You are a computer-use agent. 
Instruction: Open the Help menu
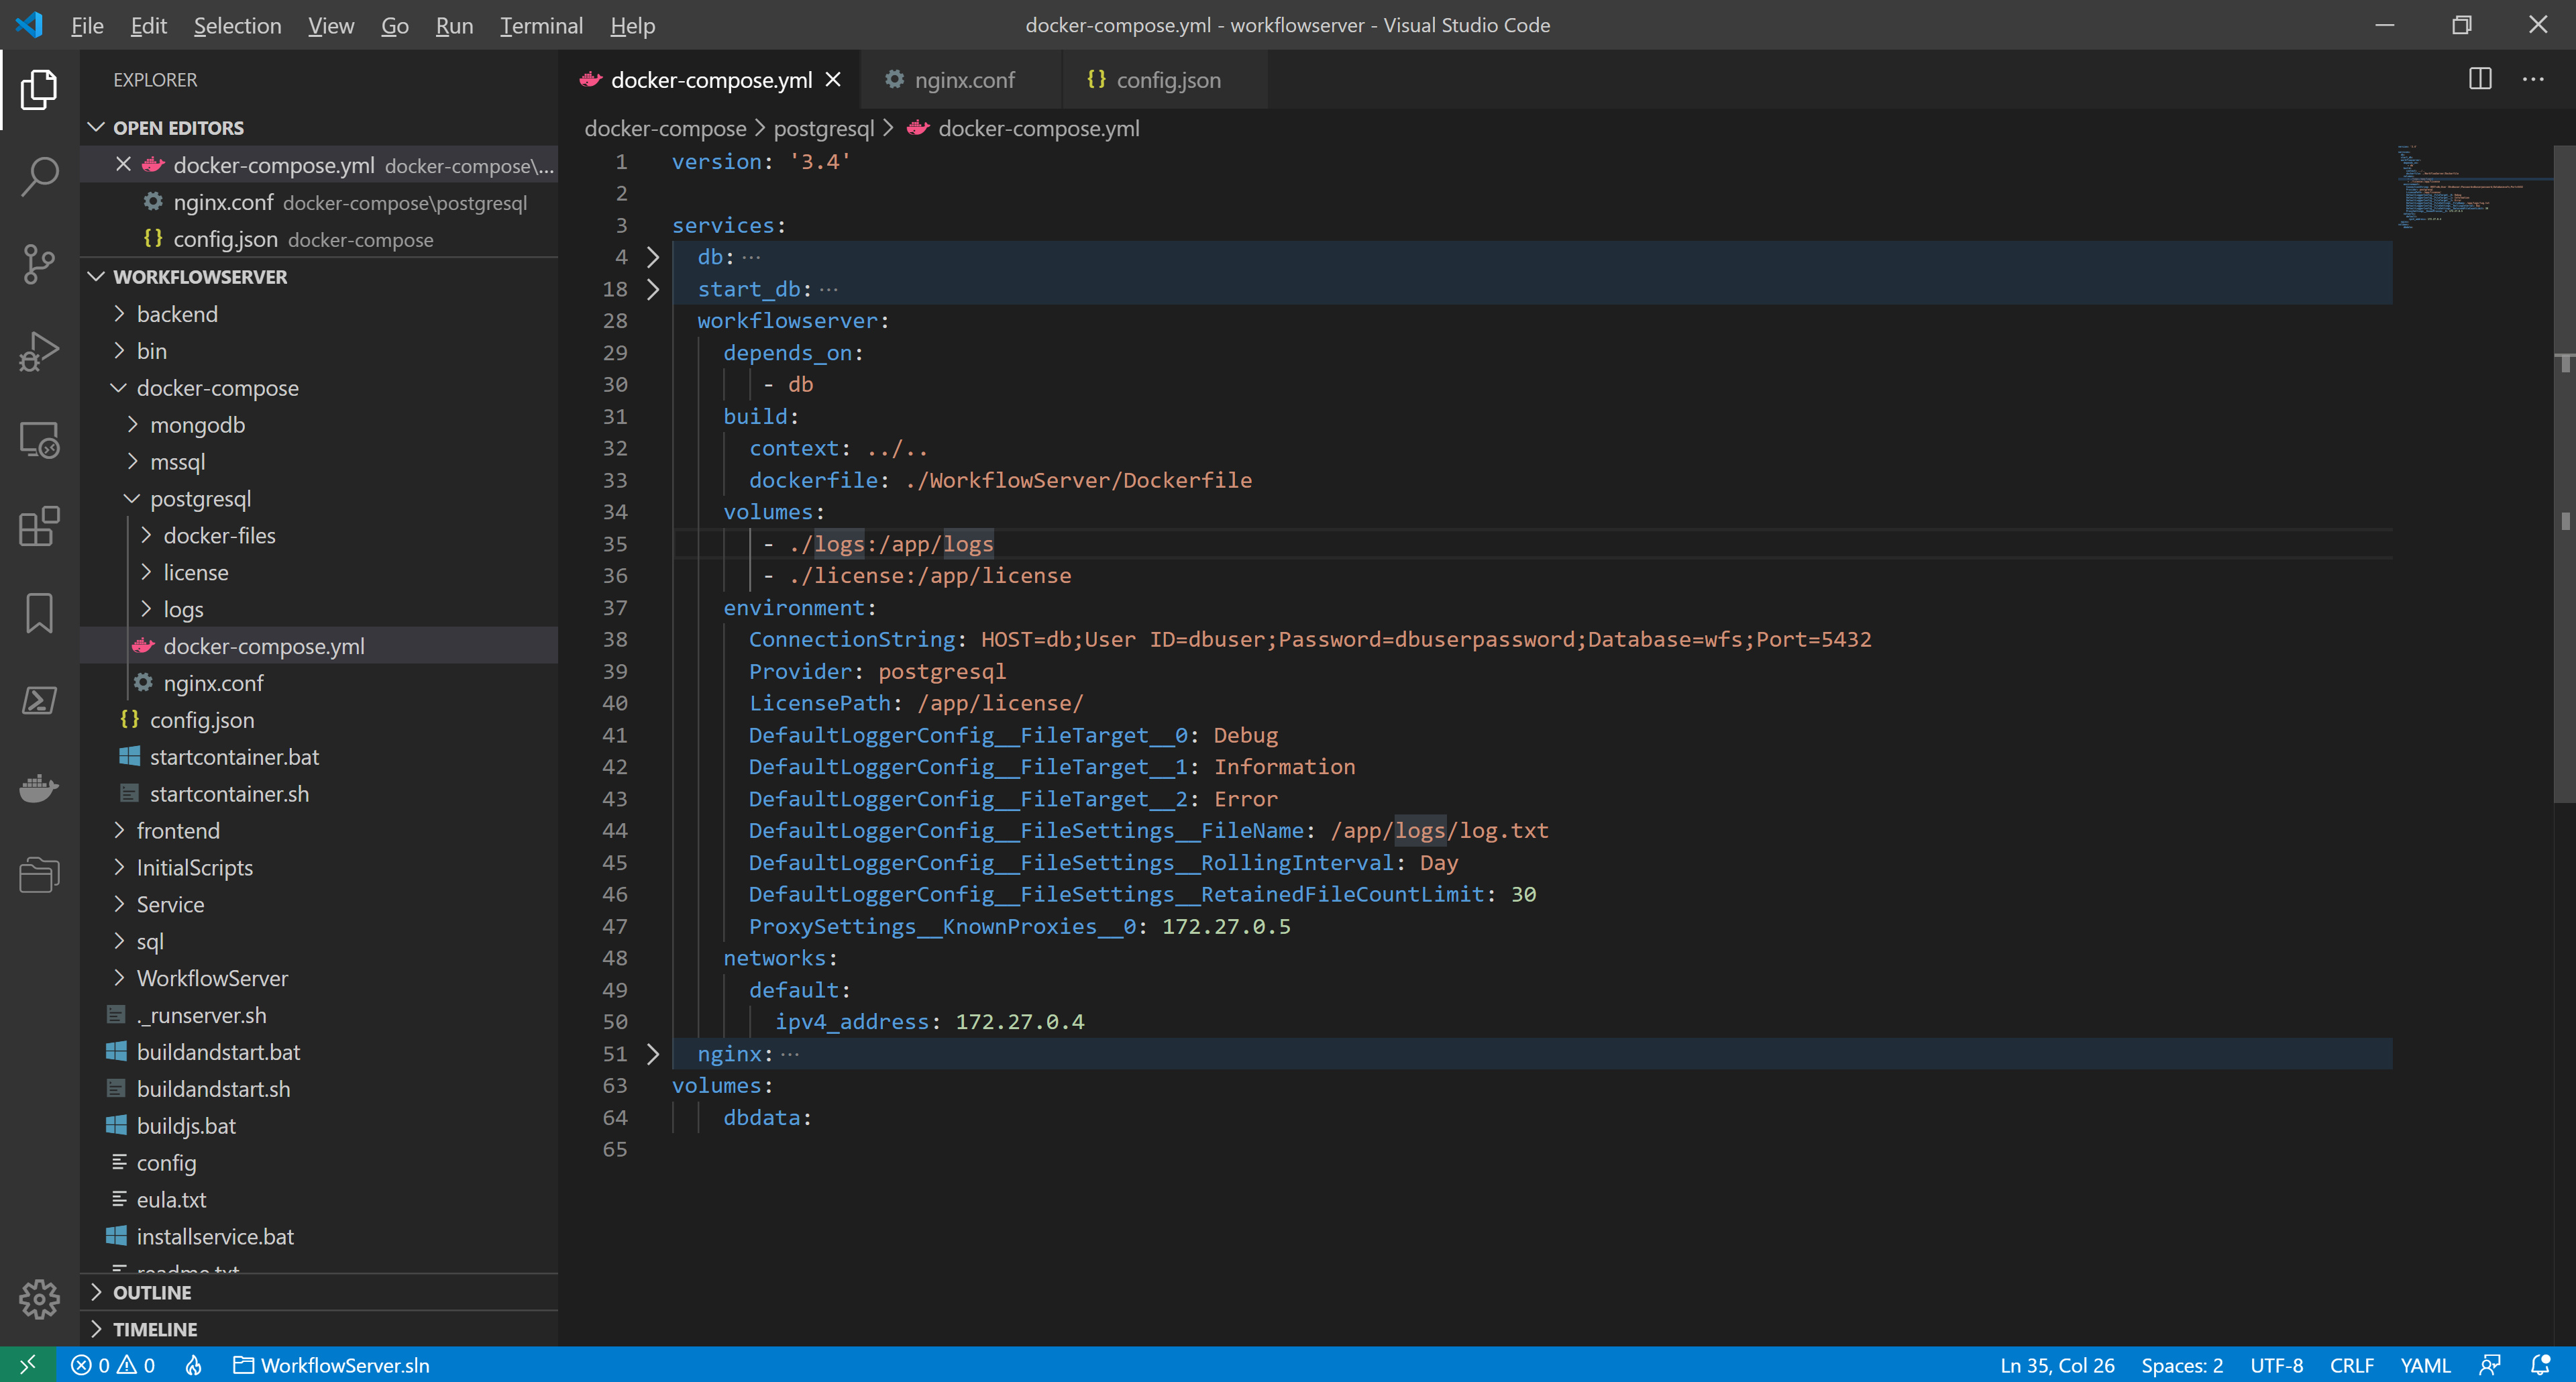632,25
